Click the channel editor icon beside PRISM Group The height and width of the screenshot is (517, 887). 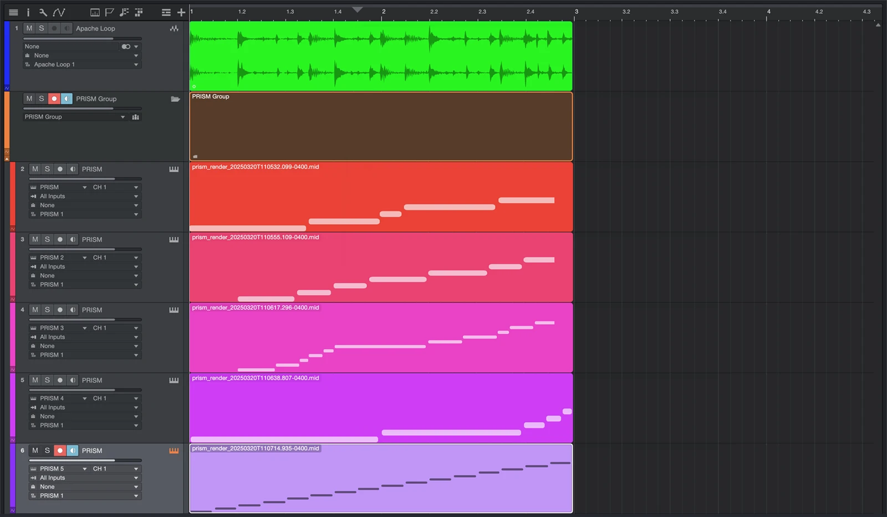[x=135, y=117]
